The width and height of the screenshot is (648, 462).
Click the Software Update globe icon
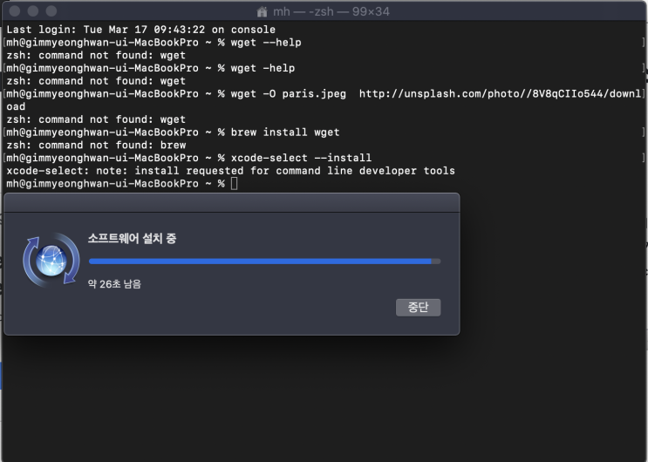(x=51, y=261)
